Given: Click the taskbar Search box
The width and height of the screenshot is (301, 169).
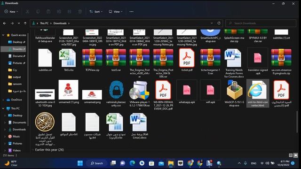Looking at the screenshot, I should [x=97, y=163].
